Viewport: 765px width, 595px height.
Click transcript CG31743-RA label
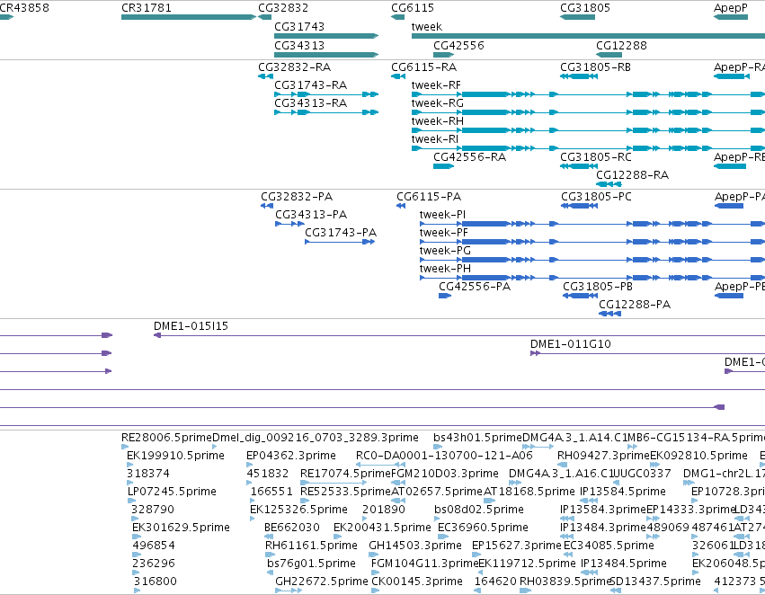click(x=310, y=85)
